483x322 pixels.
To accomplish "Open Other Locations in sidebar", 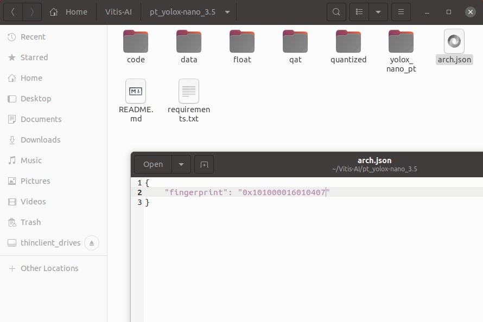I will (49, 268).
